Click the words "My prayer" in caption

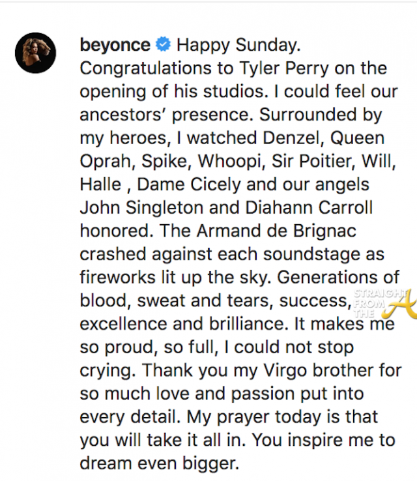[212, 416]
